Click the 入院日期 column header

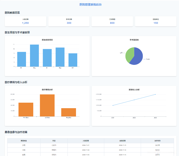pyautogui.click(x=86, y=141)
